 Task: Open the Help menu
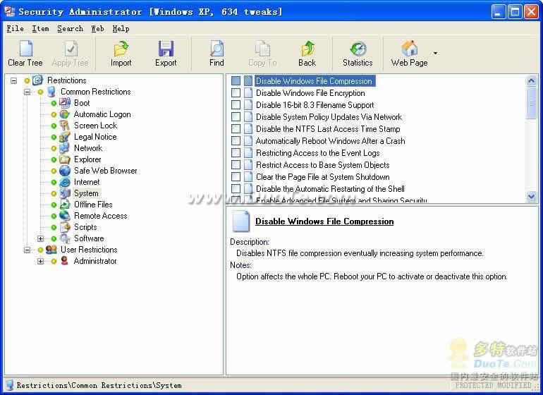tap(121, 29)
